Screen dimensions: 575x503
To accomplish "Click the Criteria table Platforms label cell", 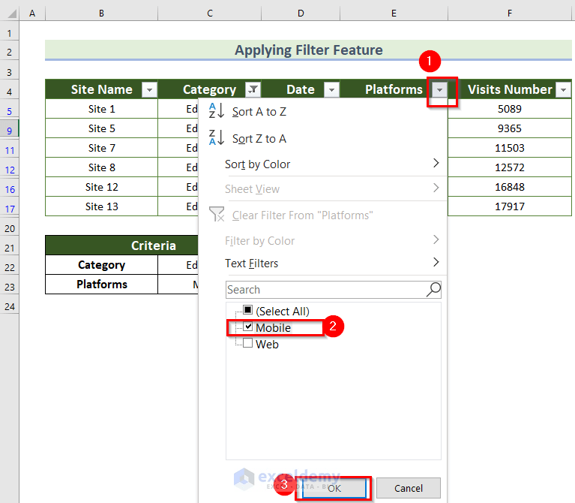I will [101, 285].
